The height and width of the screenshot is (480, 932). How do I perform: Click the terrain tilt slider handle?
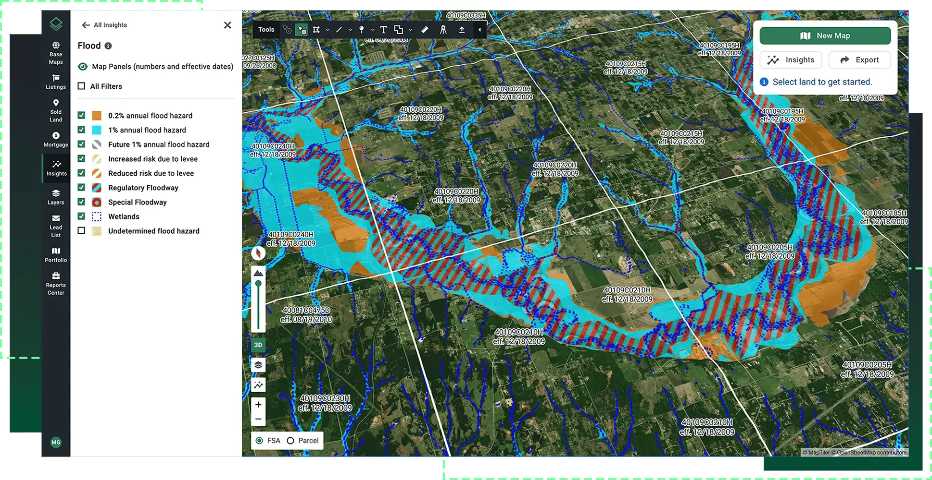tap(258, 284)
